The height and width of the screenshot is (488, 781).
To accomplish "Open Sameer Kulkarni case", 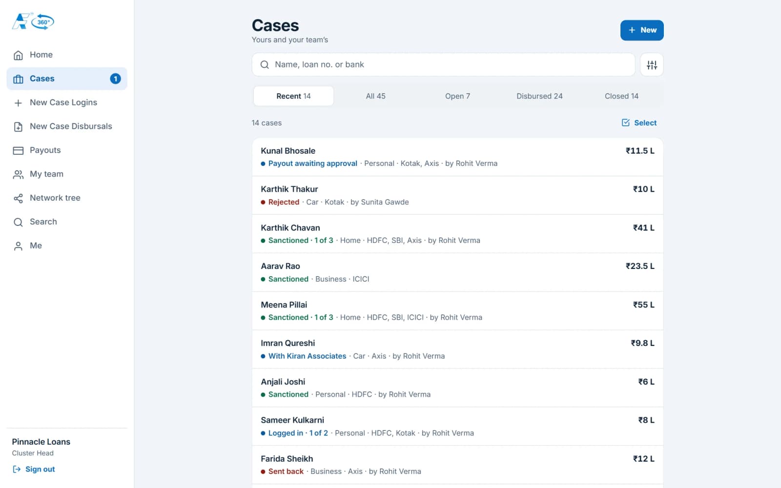I will tap(457, 427).
